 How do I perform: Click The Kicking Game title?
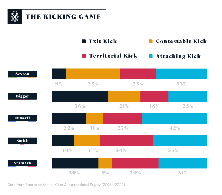click(x=63, y=17)
